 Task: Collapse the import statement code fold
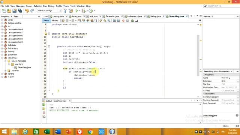pos(49,34)
